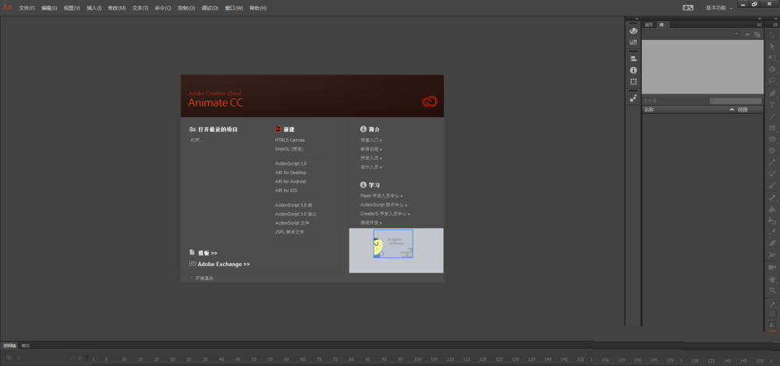780x366 pixels.
Task: Toggle library sort order arrow
Action: tap(732, 109)
